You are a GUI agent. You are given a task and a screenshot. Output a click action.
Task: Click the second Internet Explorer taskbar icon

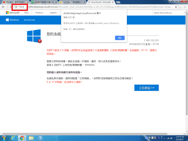(x=40, y=138)
